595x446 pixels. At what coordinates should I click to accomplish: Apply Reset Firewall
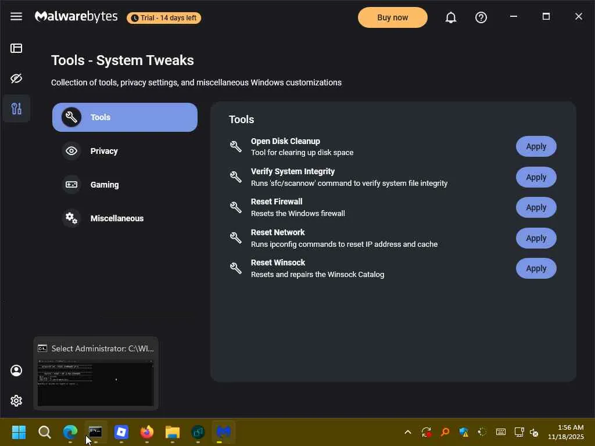click(536, 207)
